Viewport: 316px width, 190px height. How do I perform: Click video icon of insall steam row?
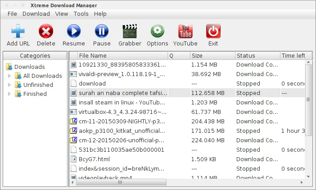coord(73,102)
